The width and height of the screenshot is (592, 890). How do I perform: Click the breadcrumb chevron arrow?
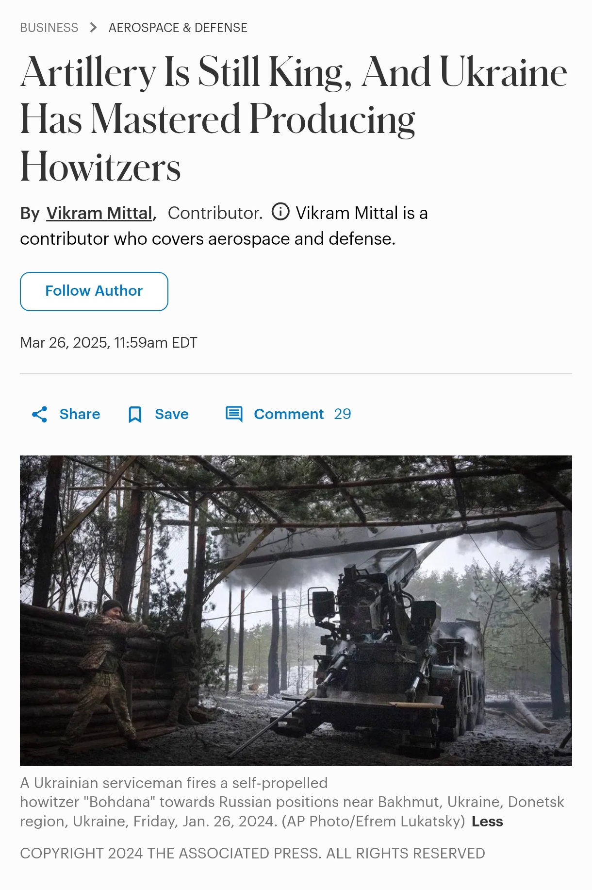tap(94, 28)
